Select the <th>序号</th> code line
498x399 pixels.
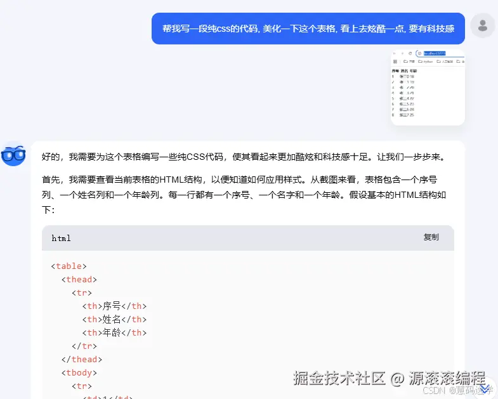114,306
